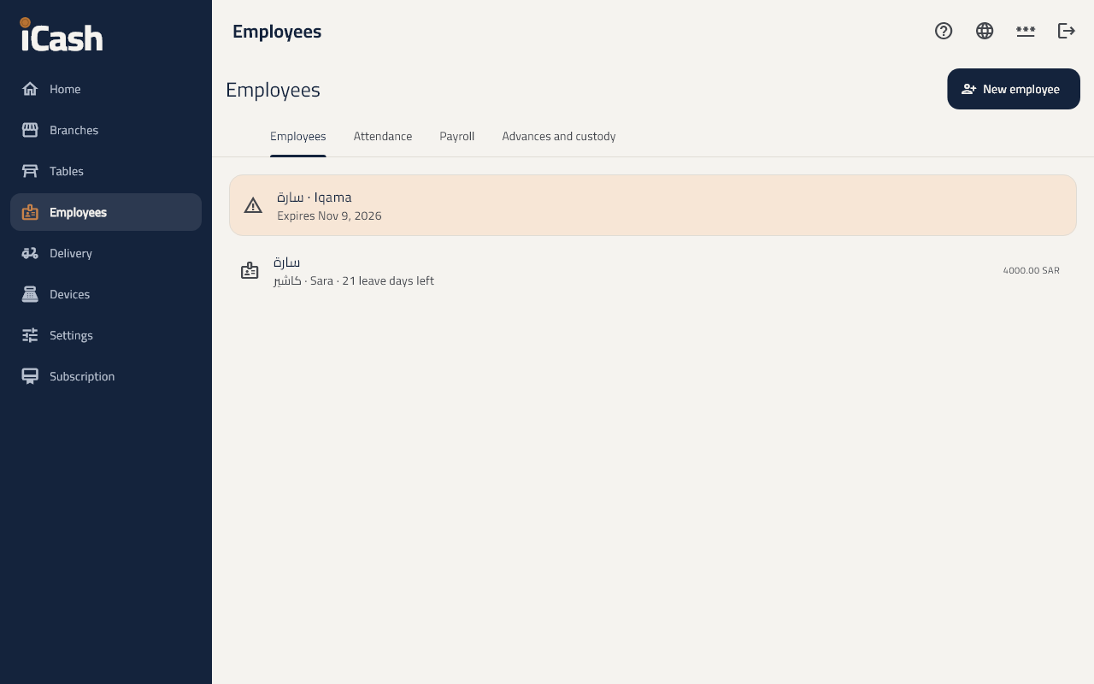This screenshot has width=1094, height=684.
Task: Click the 4000.00 SAR salary value
Action: coord(1031,271)
